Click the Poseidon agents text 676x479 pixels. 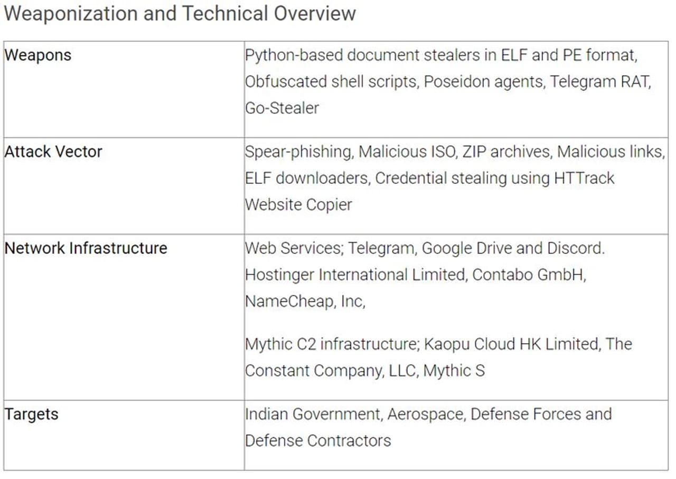click(484, 81)
